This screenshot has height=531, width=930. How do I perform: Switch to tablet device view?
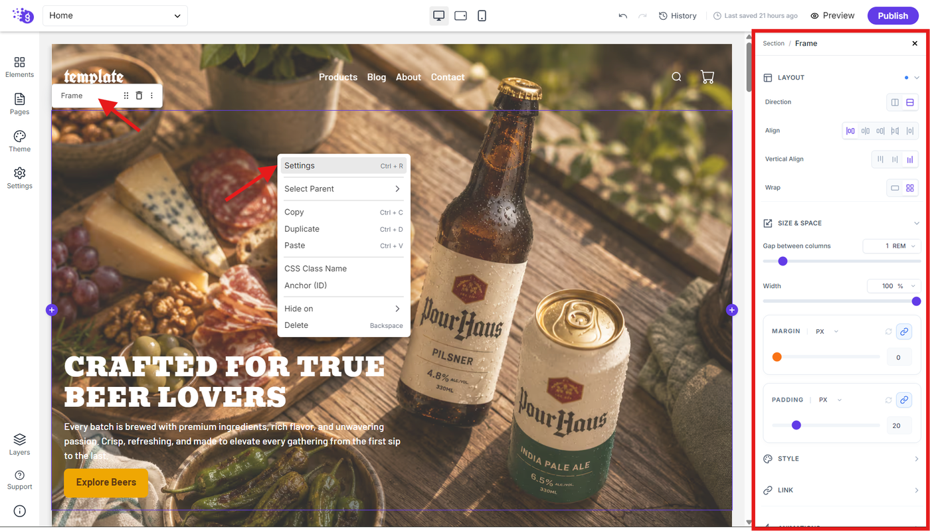460,15
